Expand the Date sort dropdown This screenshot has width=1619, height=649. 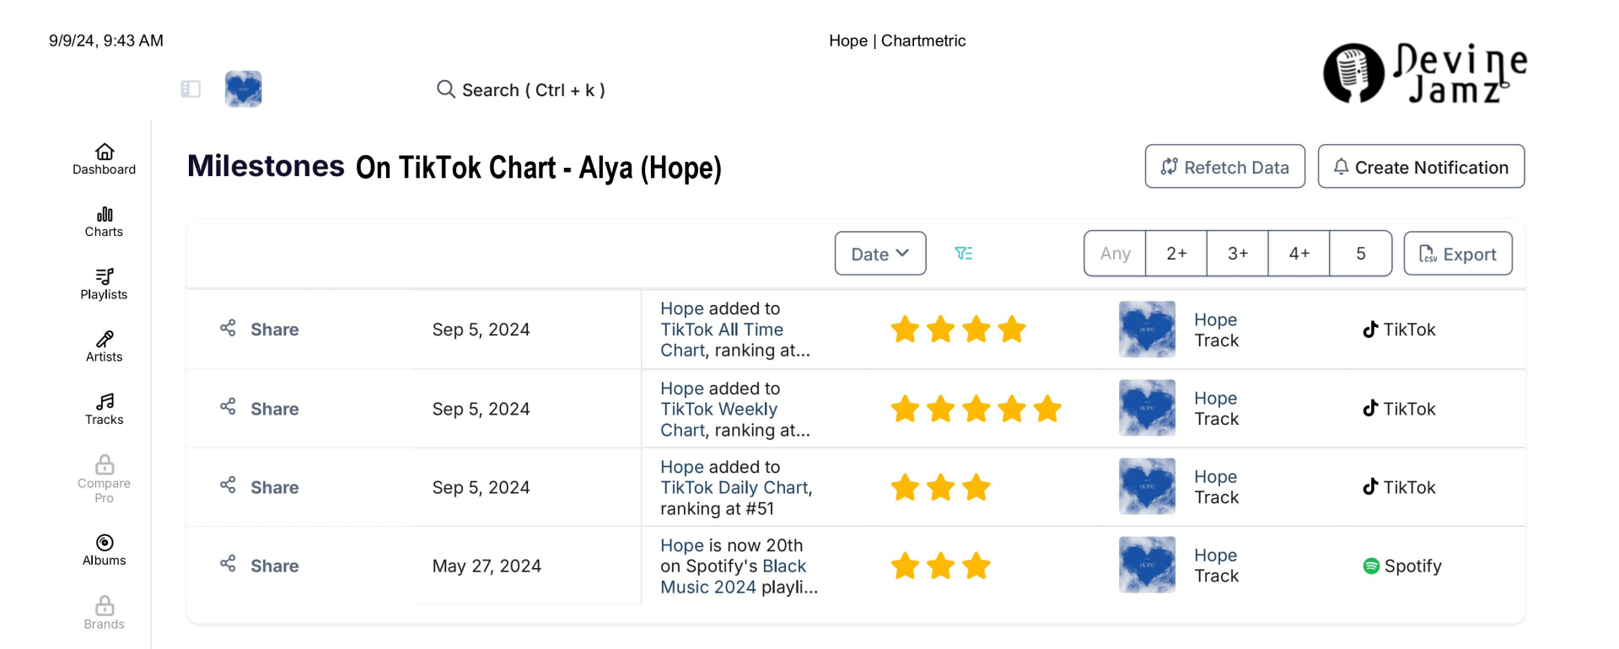pos(879,254)
